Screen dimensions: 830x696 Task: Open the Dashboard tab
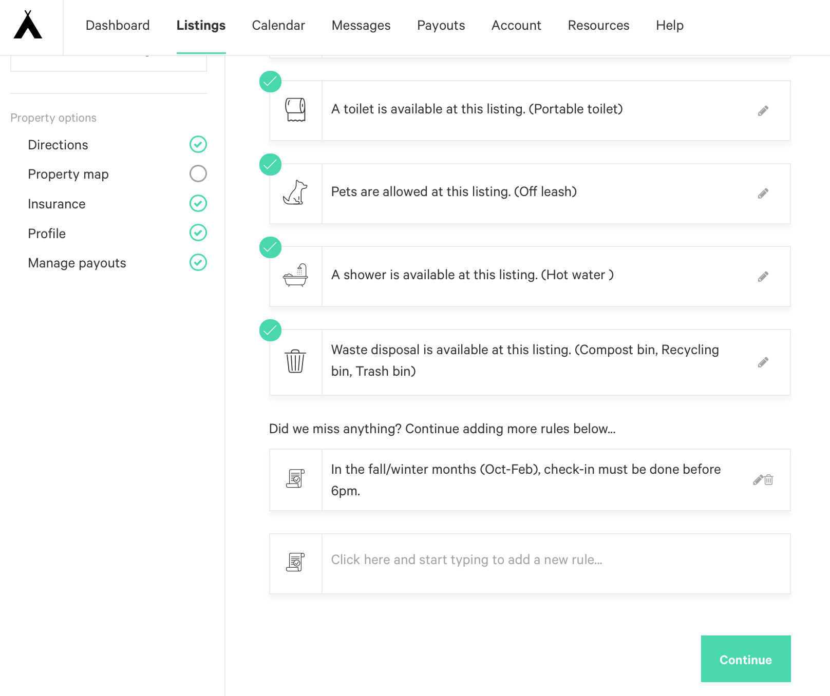(x=118, y=25)
